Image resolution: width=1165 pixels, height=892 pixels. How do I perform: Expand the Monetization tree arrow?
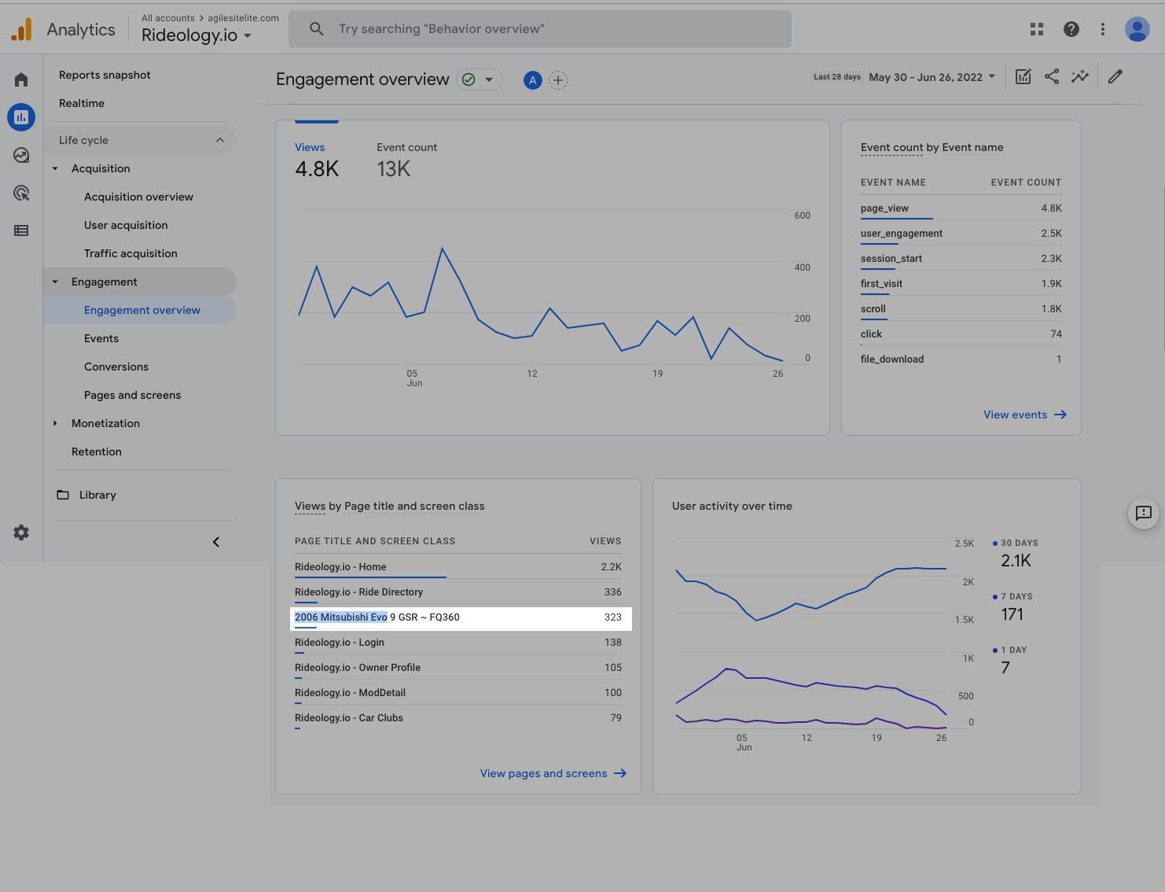coord(55,423)
